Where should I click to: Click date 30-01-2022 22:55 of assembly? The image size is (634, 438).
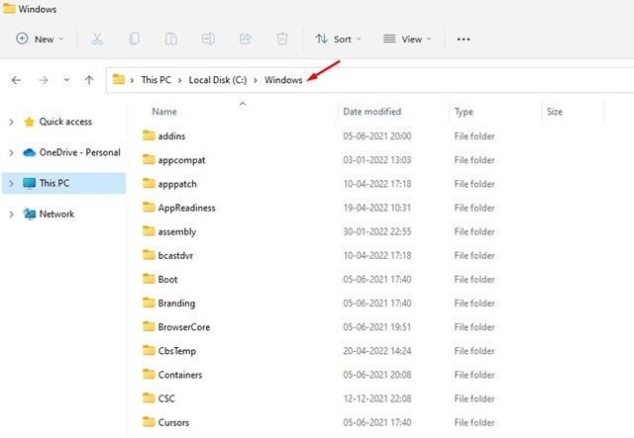(376, 231)
